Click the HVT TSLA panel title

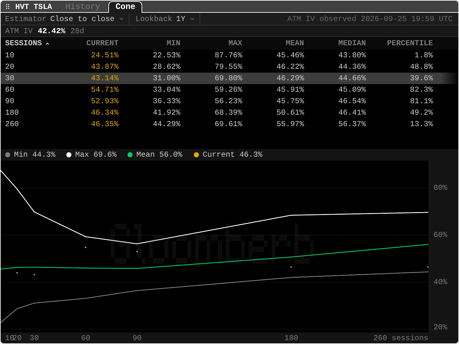(33, 6)
